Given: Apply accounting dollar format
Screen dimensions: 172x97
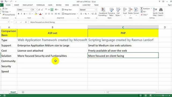Looking at the screenshot, I should pos(81,14).
